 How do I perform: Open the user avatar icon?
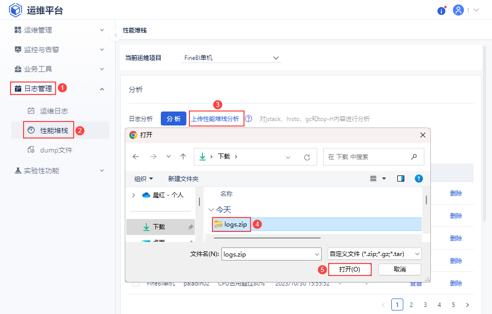458,10
